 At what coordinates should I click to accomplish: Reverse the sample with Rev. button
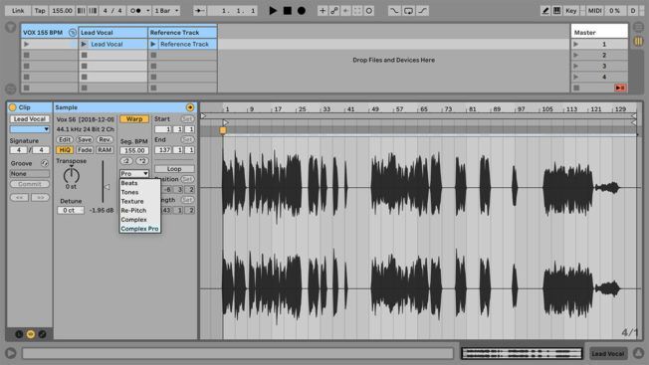(x=105, y=139)
